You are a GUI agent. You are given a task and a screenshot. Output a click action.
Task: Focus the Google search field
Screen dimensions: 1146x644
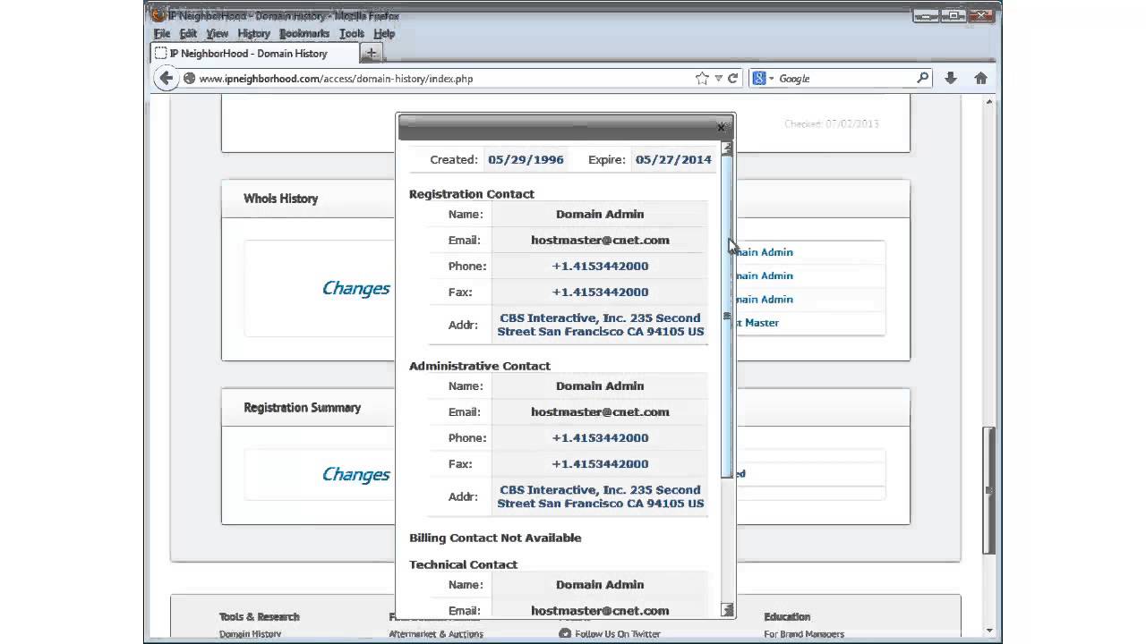846,79
